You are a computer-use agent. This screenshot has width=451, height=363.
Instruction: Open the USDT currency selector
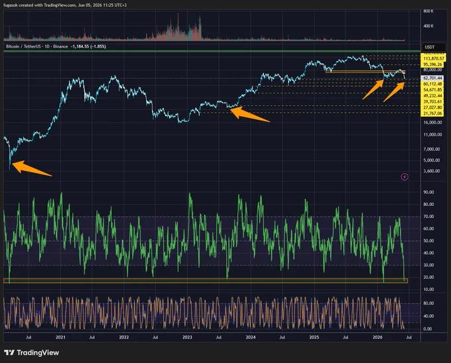pos(434,47)
